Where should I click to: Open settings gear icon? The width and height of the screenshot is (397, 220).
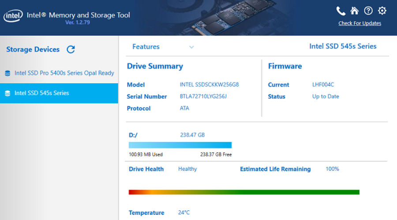382,11
